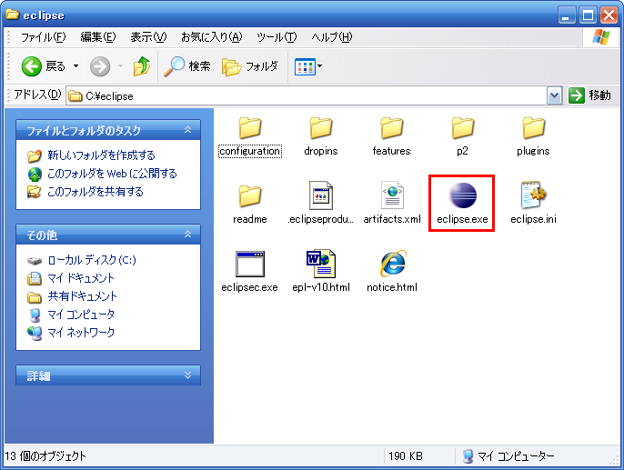Screen dimensions: 624x470
Task: Go up one folder level
Action: (x=142, y=66)
